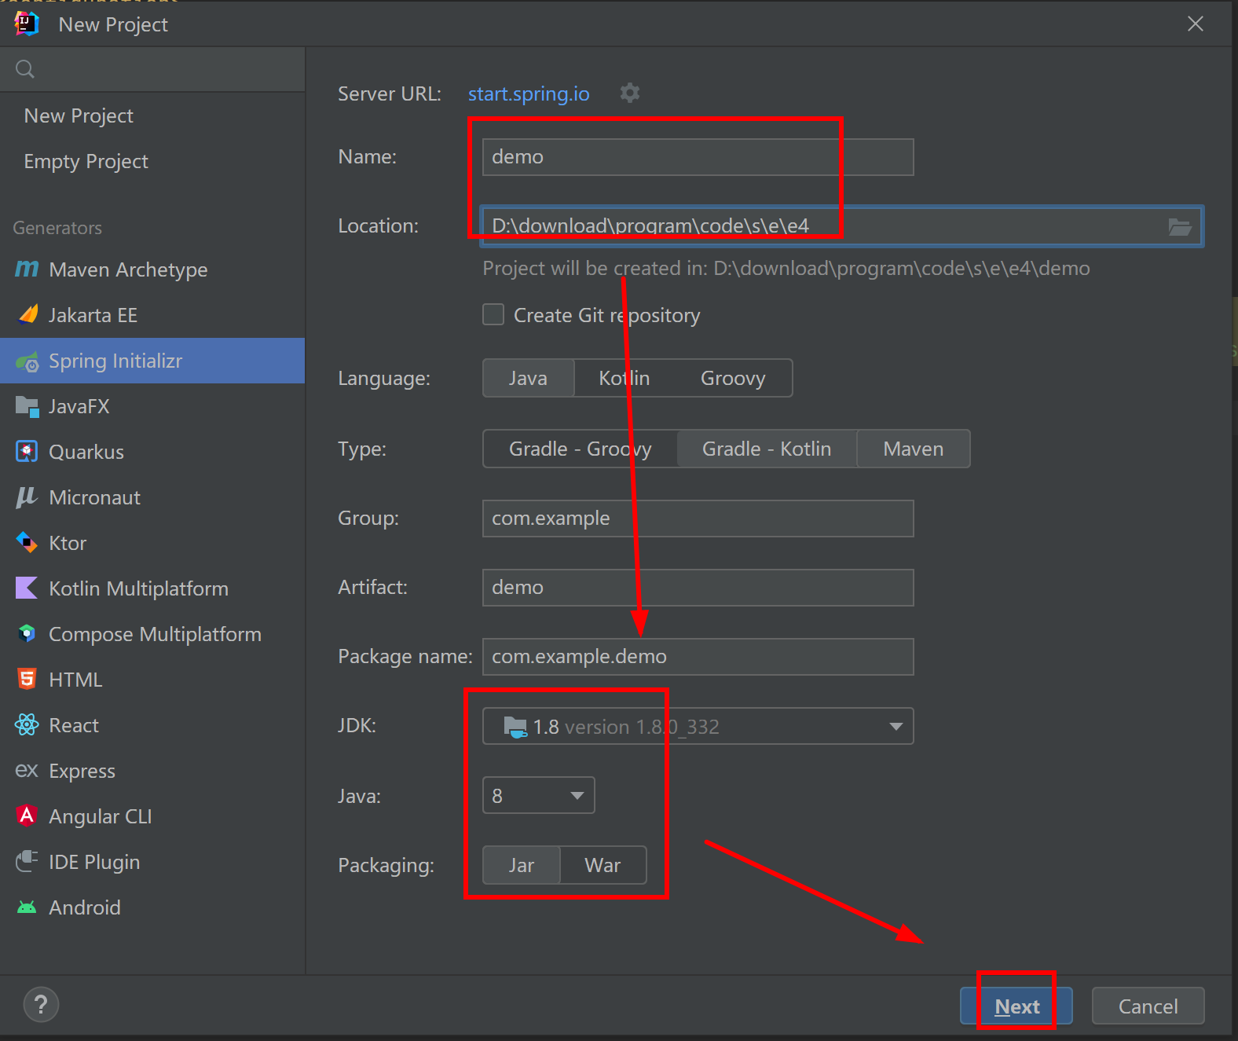The image size is (1238, 1041).
Task: Click the generator search box
Action: tap(152, 69)
